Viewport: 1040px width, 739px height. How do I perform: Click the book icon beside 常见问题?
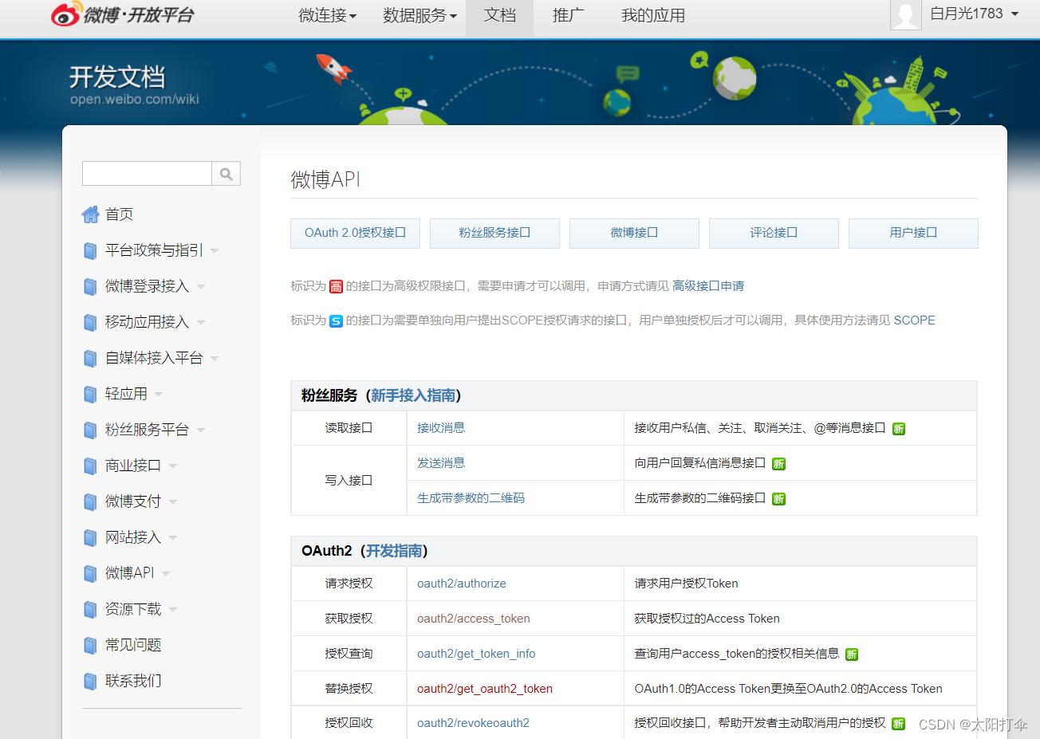[x=89, y=644]
